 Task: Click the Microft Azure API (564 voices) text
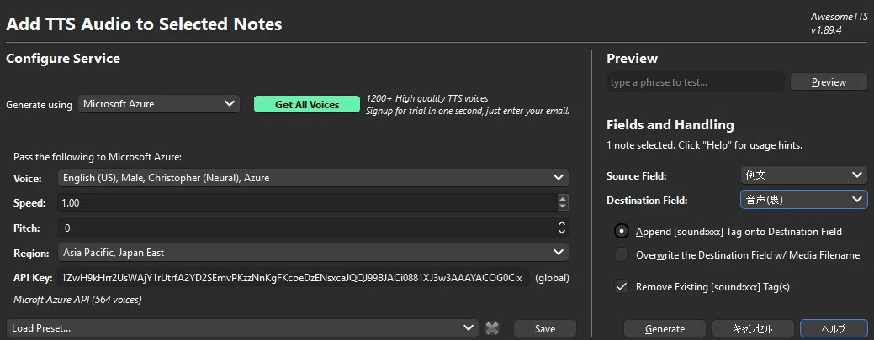click(77, 300)
